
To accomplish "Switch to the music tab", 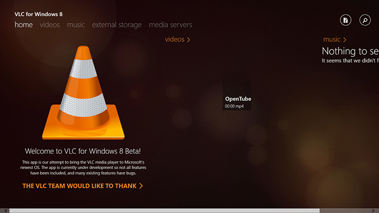I will [76, 24].
